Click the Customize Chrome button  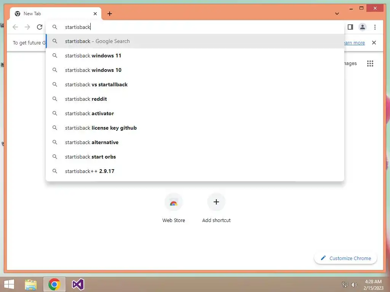tap(345, 258)
